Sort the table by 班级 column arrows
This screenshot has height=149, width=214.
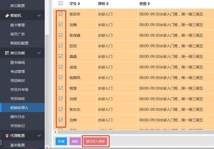(149, 4)
